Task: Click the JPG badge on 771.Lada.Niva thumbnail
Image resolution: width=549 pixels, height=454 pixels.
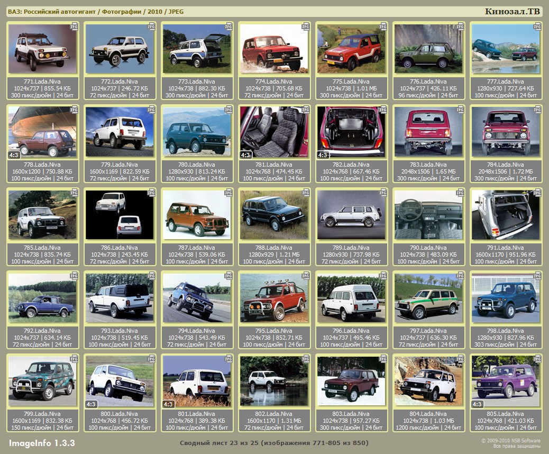Action: 74,26
